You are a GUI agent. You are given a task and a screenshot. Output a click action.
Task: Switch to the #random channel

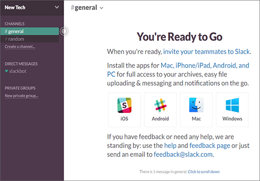(30, 39)
